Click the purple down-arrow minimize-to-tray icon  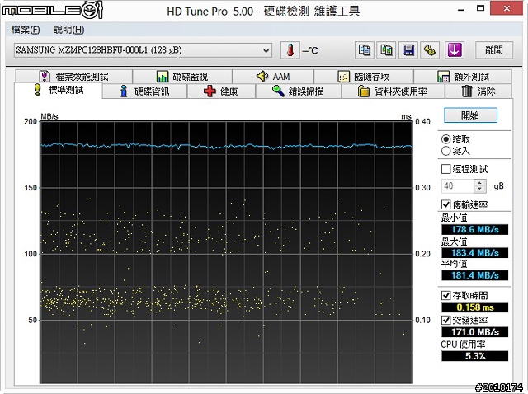click(x=455, y=50)
